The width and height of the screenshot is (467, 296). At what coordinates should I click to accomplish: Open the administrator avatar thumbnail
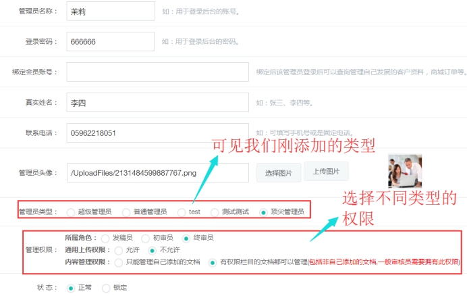(405, 171)
